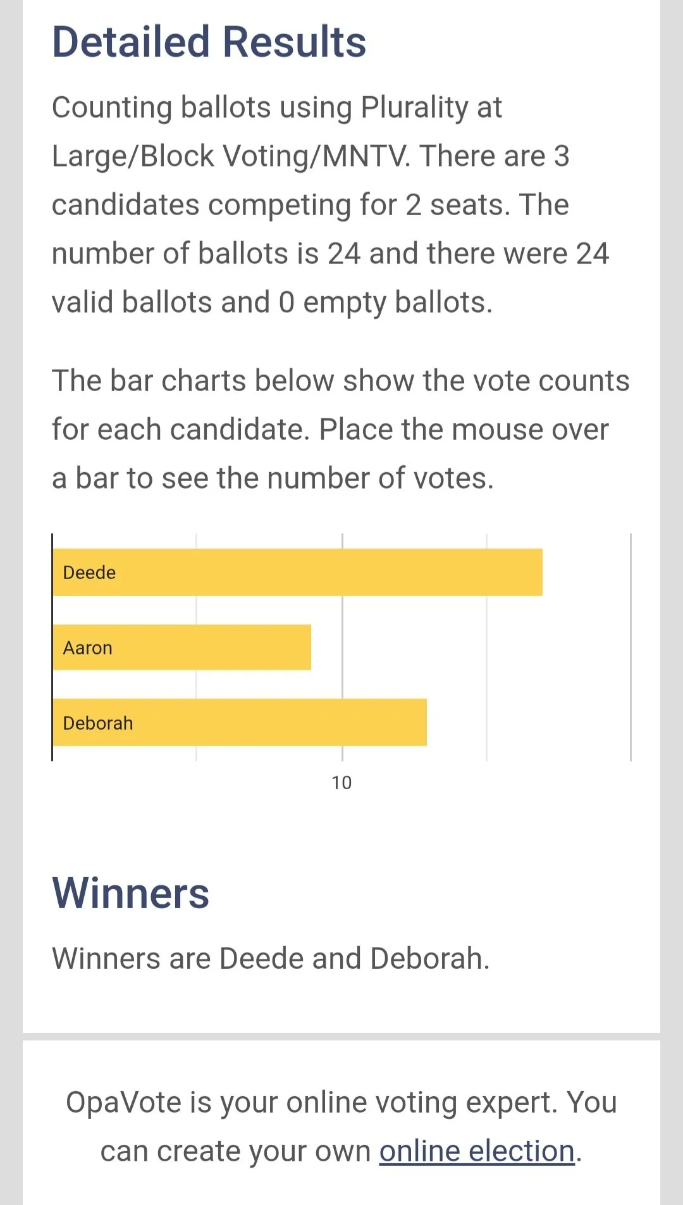Open the online election link
683x1205 pixels.
(477, 1151)
